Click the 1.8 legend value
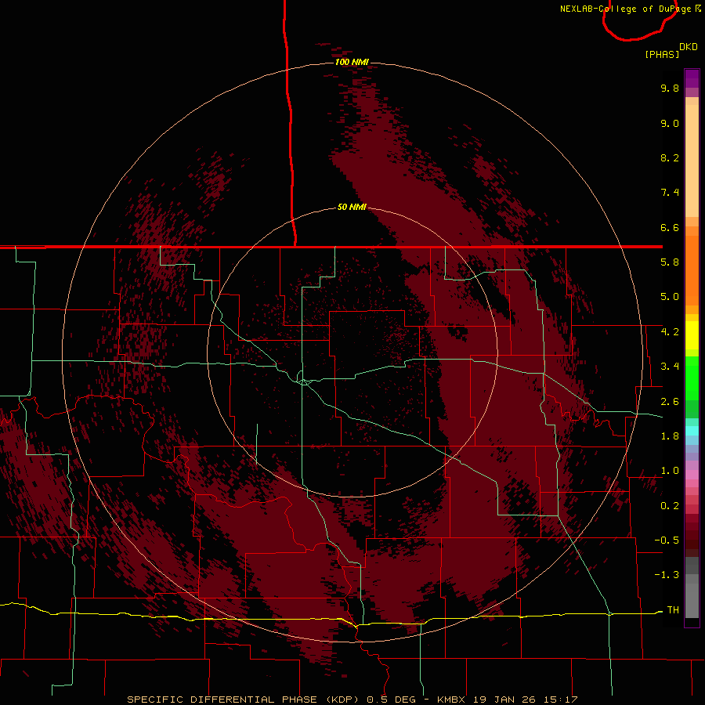Image resolution: width=705 pixels, height=705 pixels. coord(670,436)
